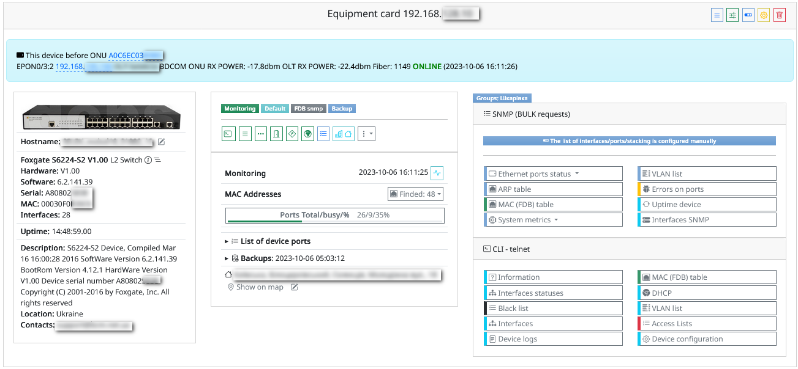Open Ethernet ports status dropdown
Viewport: 798px width, 369px height.
click(553, 174)
